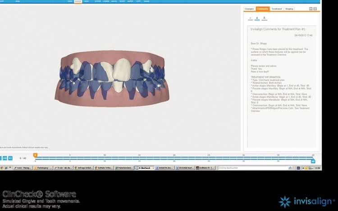338x211 pixels.
Task: Click the 3D teeth model in viewer
Action: pos(112,79)
